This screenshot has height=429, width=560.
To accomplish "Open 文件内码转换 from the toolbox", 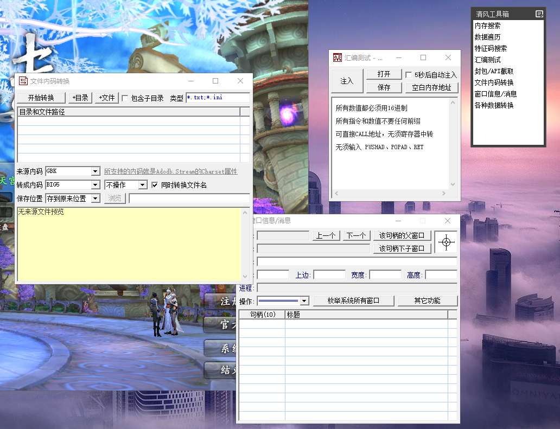I will [x=494, y=83].
